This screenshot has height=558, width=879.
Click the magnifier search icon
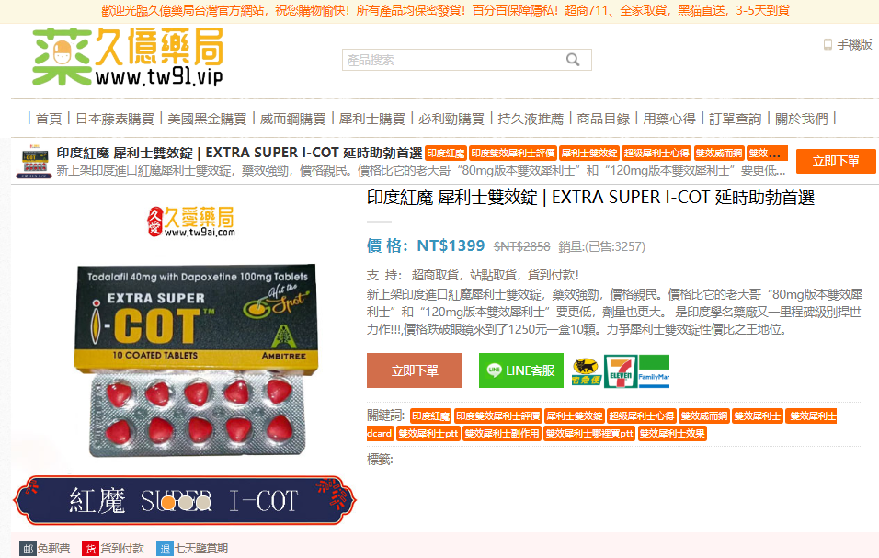pos(574,61)
